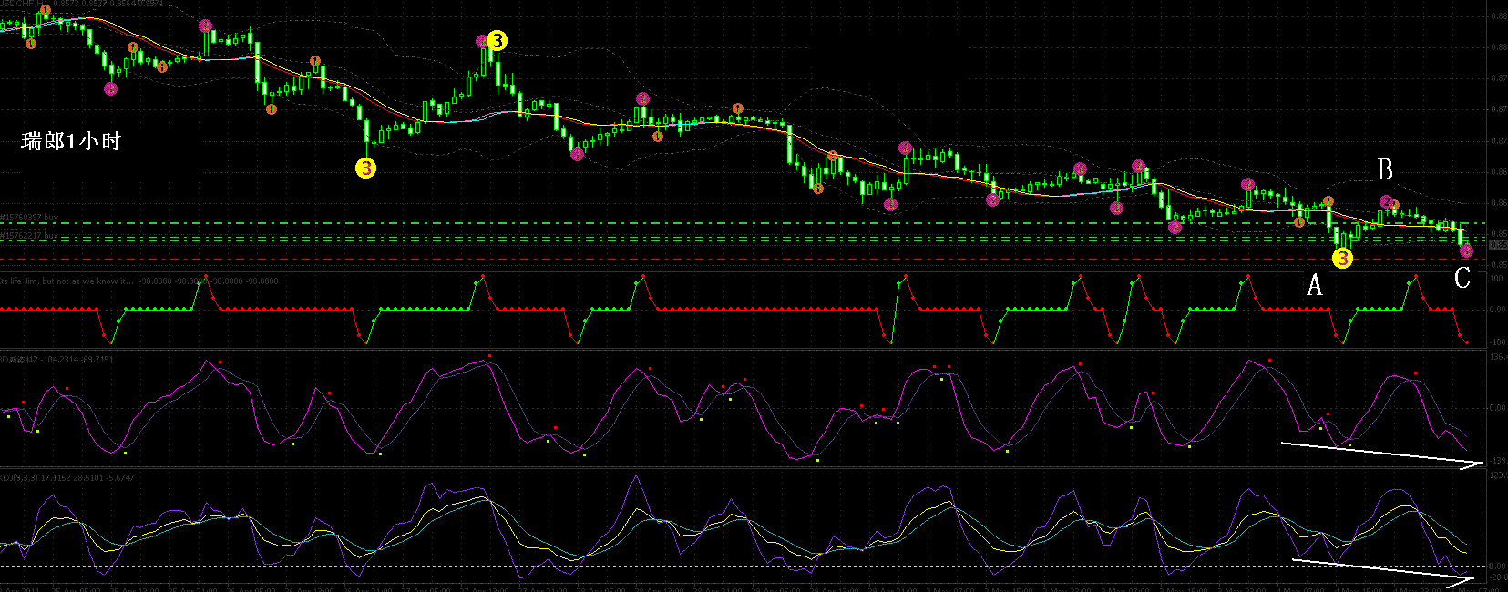This screenshot has height=592, width=1508.
Task: Click the 'Its life Jim' indicator label
Action: [x=138, y=281]
